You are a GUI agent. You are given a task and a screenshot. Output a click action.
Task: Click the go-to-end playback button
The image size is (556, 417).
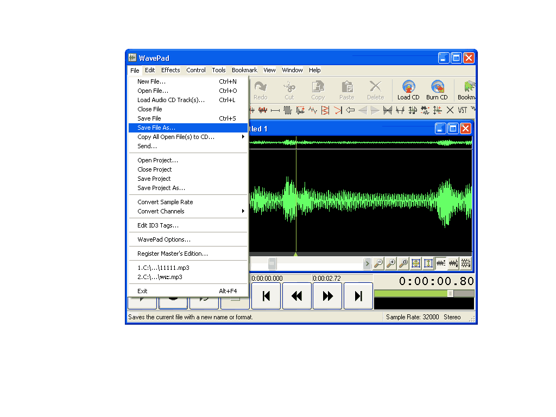(x=358, y=296)
